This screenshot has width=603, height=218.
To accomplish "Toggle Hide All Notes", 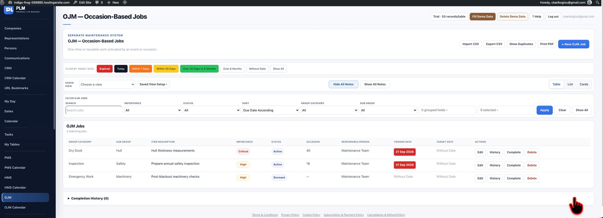I will click(343, 84).
